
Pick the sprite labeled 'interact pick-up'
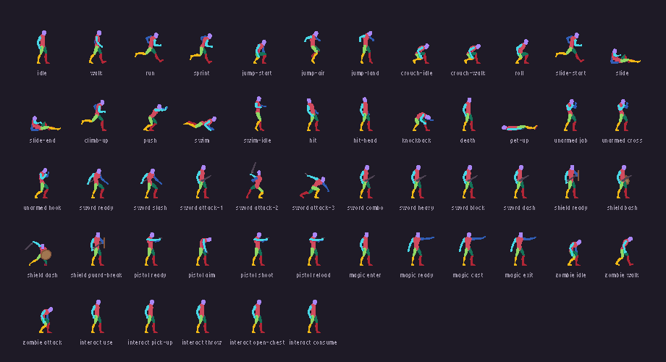coord(150,316)
